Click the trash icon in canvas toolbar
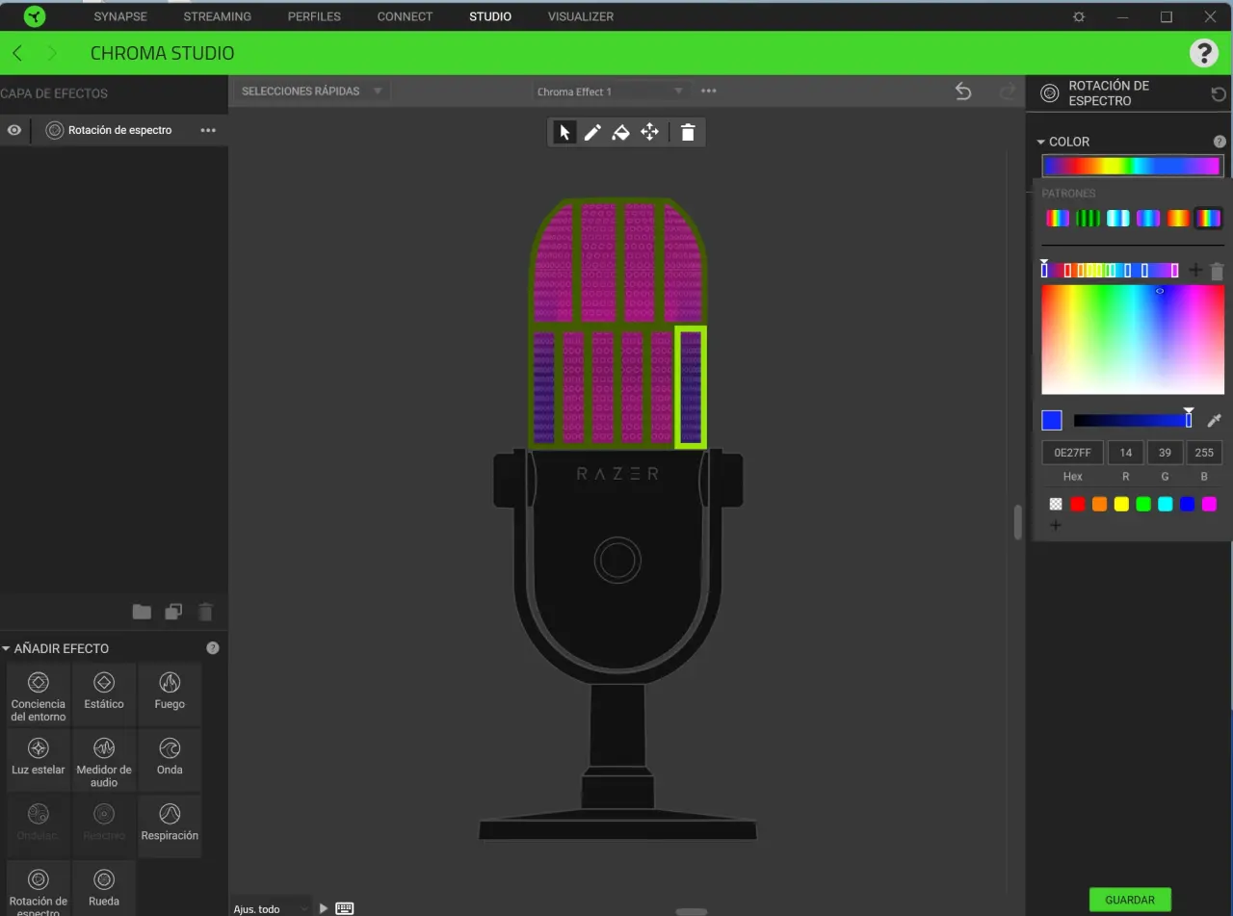1233x916 pixels. [x=687, y=132]
